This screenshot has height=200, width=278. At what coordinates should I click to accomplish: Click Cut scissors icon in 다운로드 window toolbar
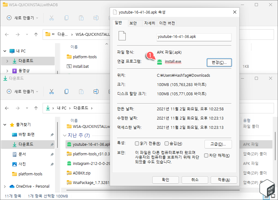pyautogui.click(x=51, y=92)
